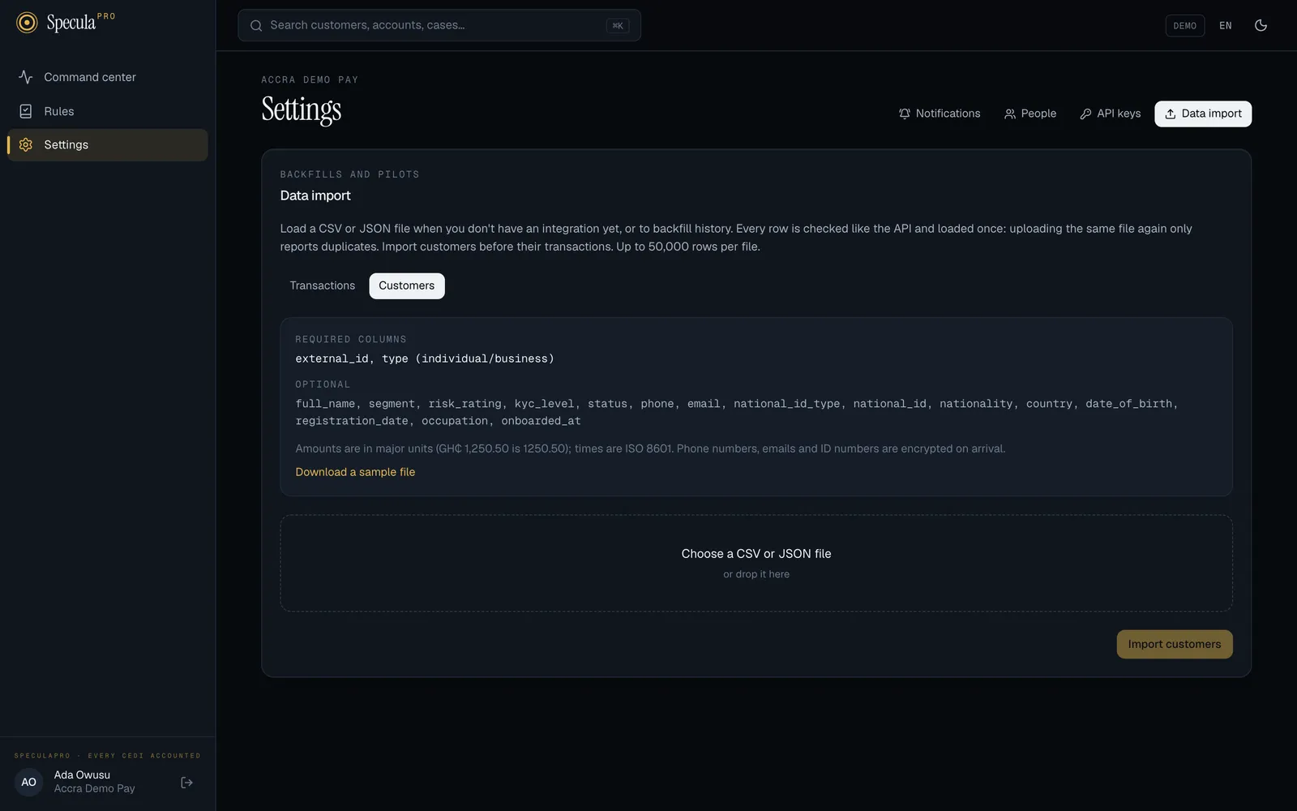Go to Rules in the sidebar
Screen dimensions: 1297x811
click(x=108, y=111)
